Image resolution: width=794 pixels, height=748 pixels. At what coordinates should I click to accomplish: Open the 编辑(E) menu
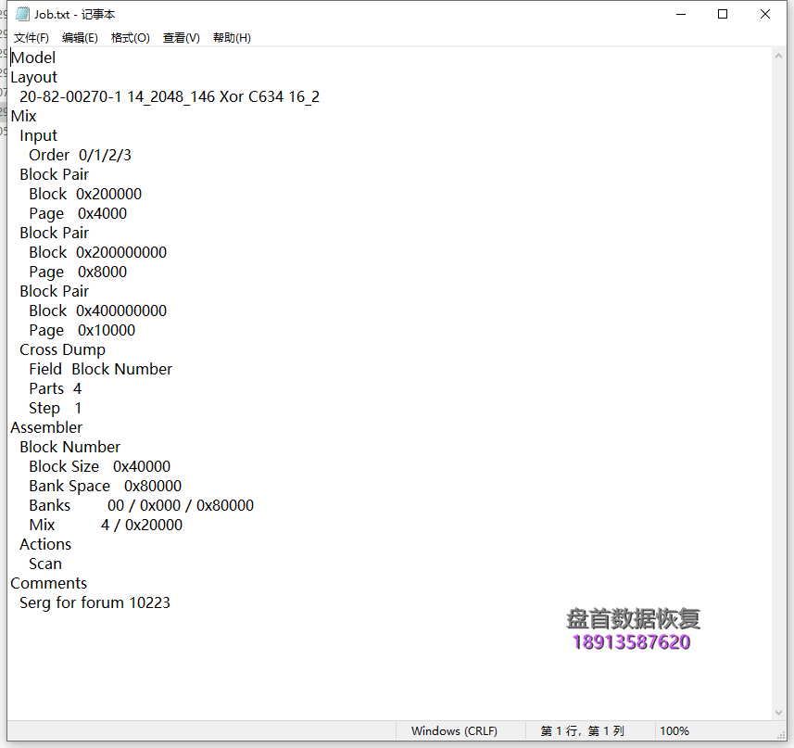[80, 38]
